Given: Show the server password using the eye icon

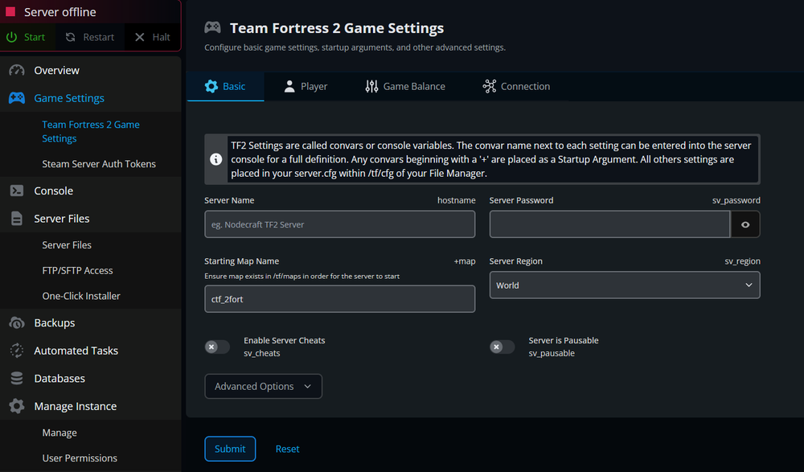Looking at the screenshot, I should tap(745, 224).
